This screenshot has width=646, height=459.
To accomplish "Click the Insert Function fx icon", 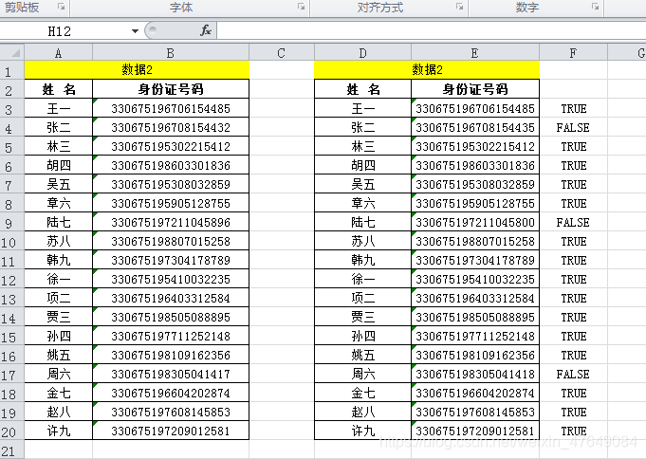I will [x=206, y=30].
